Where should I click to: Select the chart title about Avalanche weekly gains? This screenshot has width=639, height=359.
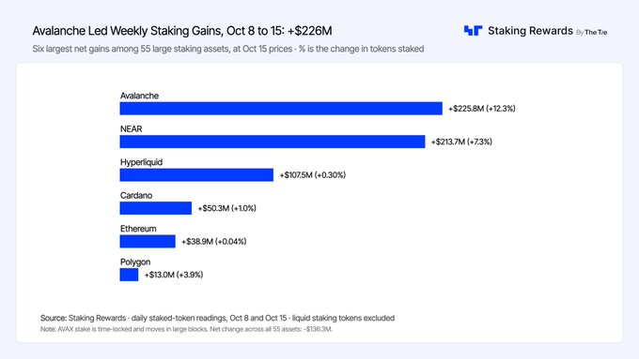pos(182,31)
